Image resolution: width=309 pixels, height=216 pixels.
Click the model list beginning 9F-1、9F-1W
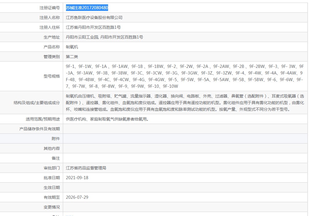click(x=185, y=76)
